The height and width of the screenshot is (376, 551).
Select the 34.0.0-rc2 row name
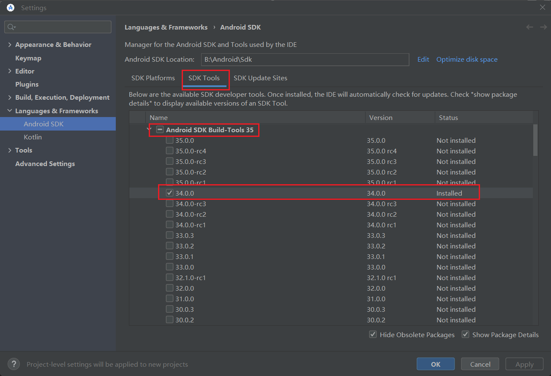(191, 214)
